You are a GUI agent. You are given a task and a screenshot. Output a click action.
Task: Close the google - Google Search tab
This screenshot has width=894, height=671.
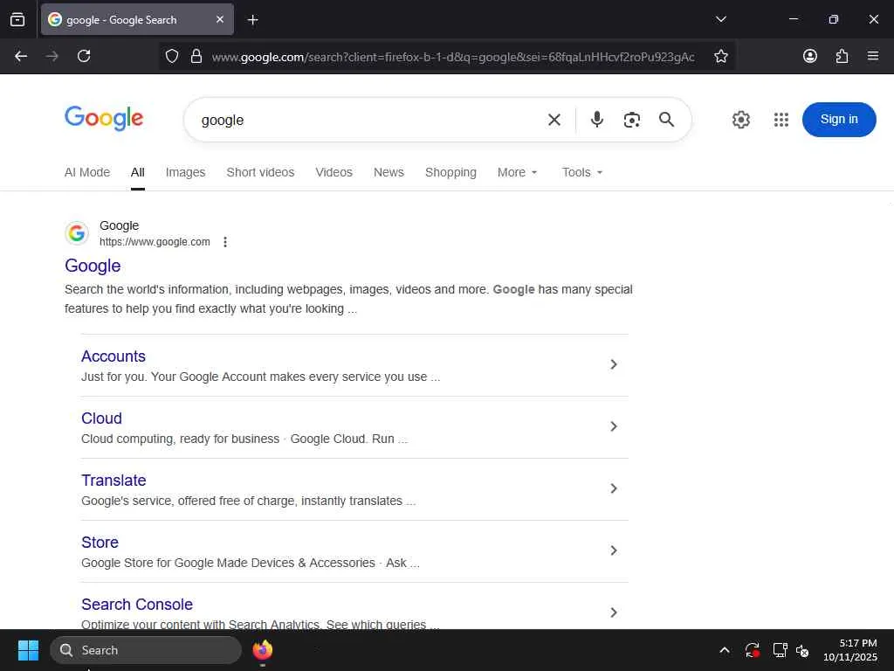click(220, 19)
